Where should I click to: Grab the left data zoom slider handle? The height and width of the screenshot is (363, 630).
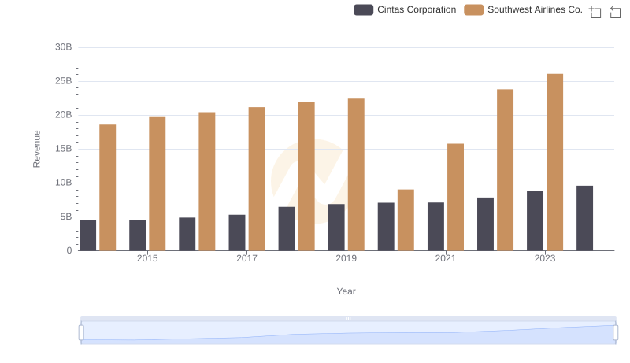click(x=81, y=333)
